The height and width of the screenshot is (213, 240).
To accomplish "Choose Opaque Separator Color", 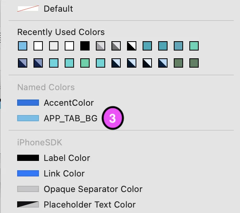I will [93, 189].
